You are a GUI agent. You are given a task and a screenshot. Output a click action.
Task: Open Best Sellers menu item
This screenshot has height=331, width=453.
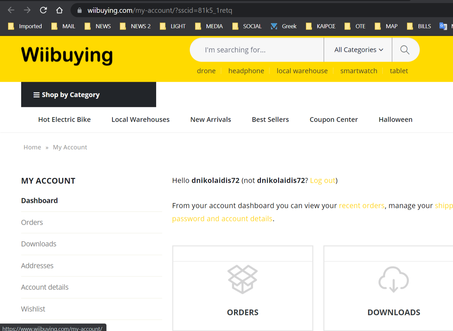coord(270,120)
